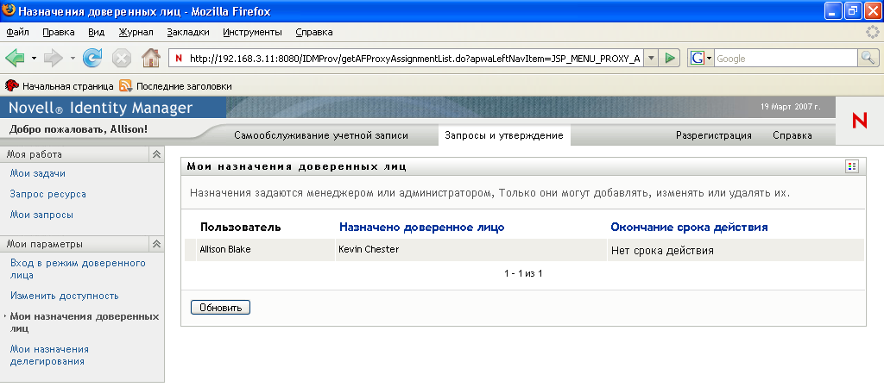Viewport: 884px width, 387px height.
Task: Open forward history dropdown arrow
Action: click(x=73, y=59)
